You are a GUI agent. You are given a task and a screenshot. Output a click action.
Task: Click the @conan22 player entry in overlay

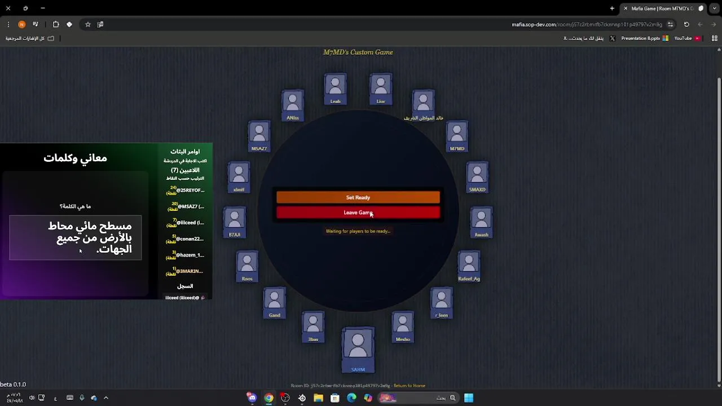click(x=185, y=239)
